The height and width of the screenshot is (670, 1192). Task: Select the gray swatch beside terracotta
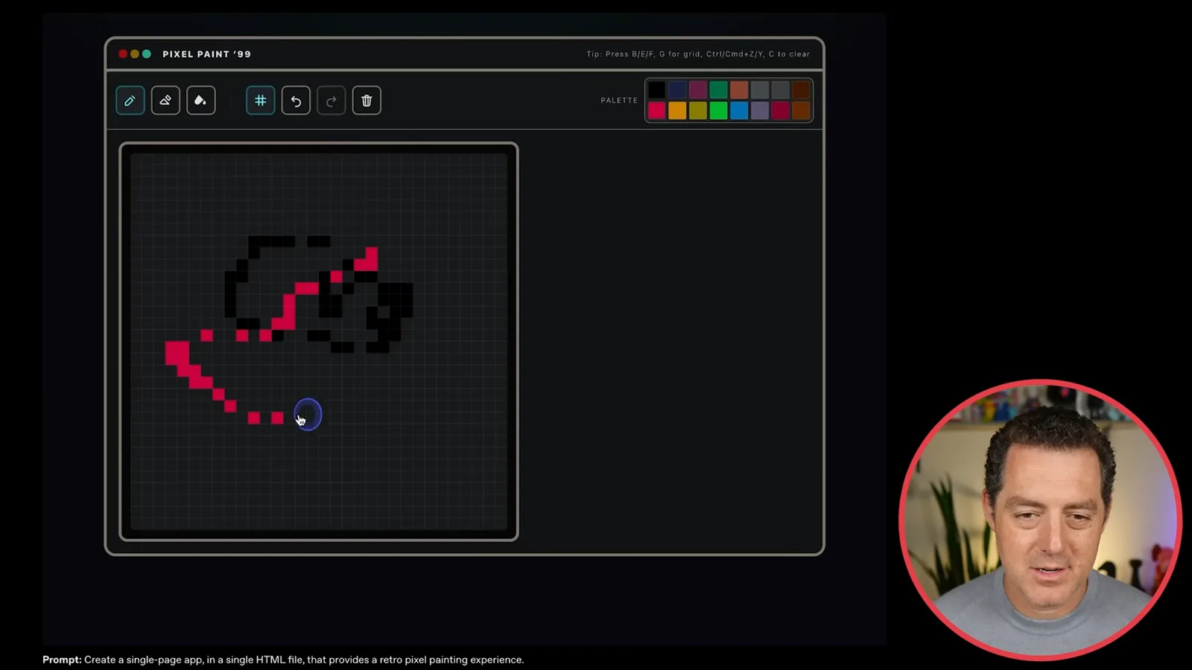(760, 90)
